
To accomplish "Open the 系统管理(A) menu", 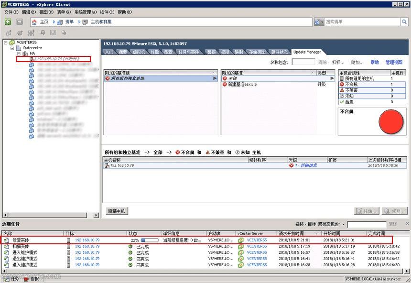I will pyautogui.click(x=86, y=12).
